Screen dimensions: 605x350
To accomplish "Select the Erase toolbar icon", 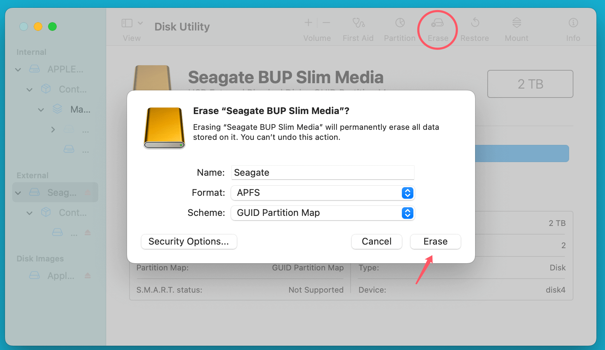I will (437, 29).
